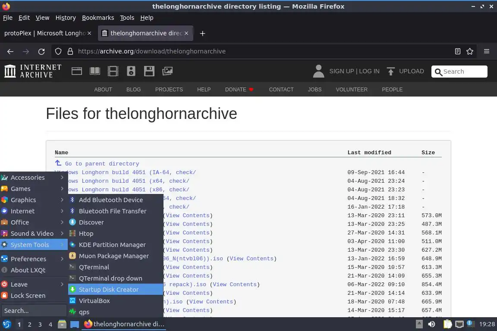The image size is (497, 331).
Task: Launch Startup Disk Creator
Action: 116,290
